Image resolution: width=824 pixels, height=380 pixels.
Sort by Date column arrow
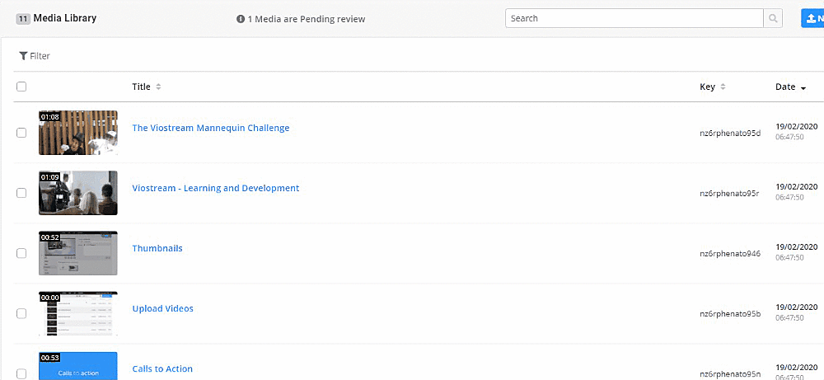point(803,88)
